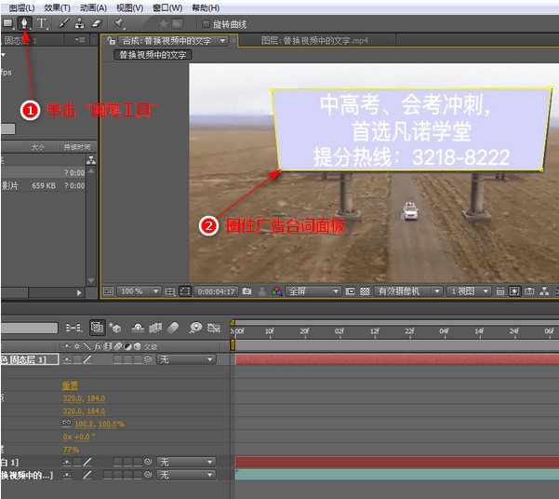The height and width of the screenshot is (499, 559).
Task: Click the 重置 transform reset link
Action: [71, 385]
